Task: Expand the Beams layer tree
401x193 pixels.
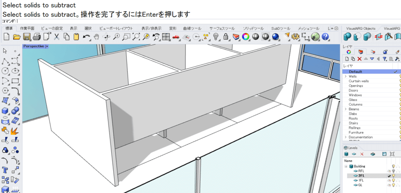Action: tap(345, 109)
